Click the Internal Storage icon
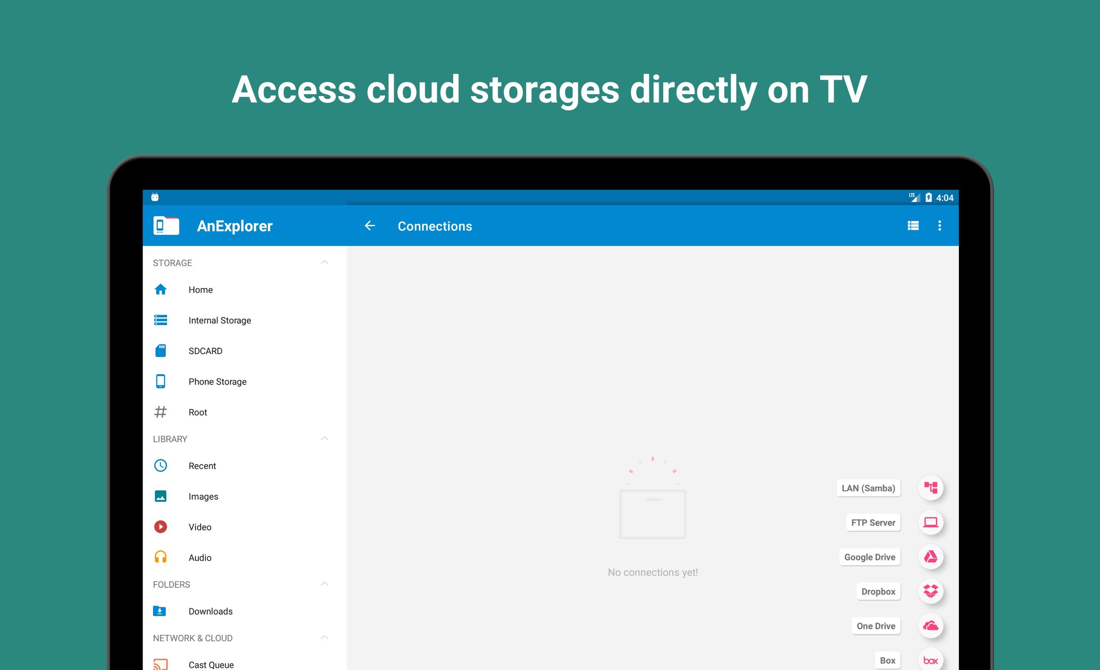 point(161,320)
